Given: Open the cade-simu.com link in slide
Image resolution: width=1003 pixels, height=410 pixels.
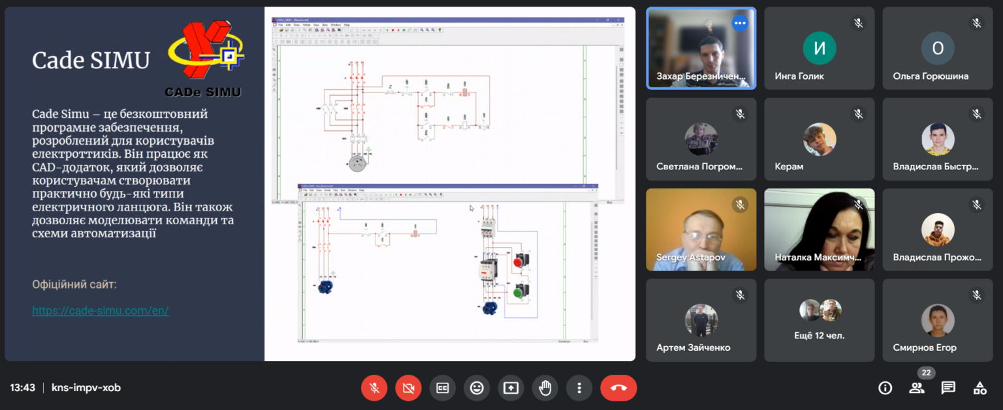Looking at the screenshot, I should click(101, 311).
